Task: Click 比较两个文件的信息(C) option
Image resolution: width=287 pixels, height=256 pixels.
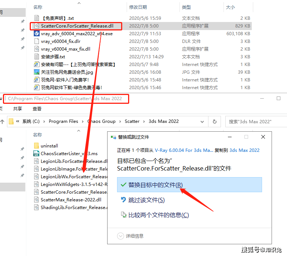Action: (158, 215)
